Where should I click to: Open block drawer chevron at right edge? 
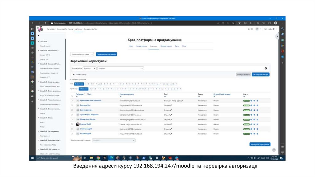(277, 36)
